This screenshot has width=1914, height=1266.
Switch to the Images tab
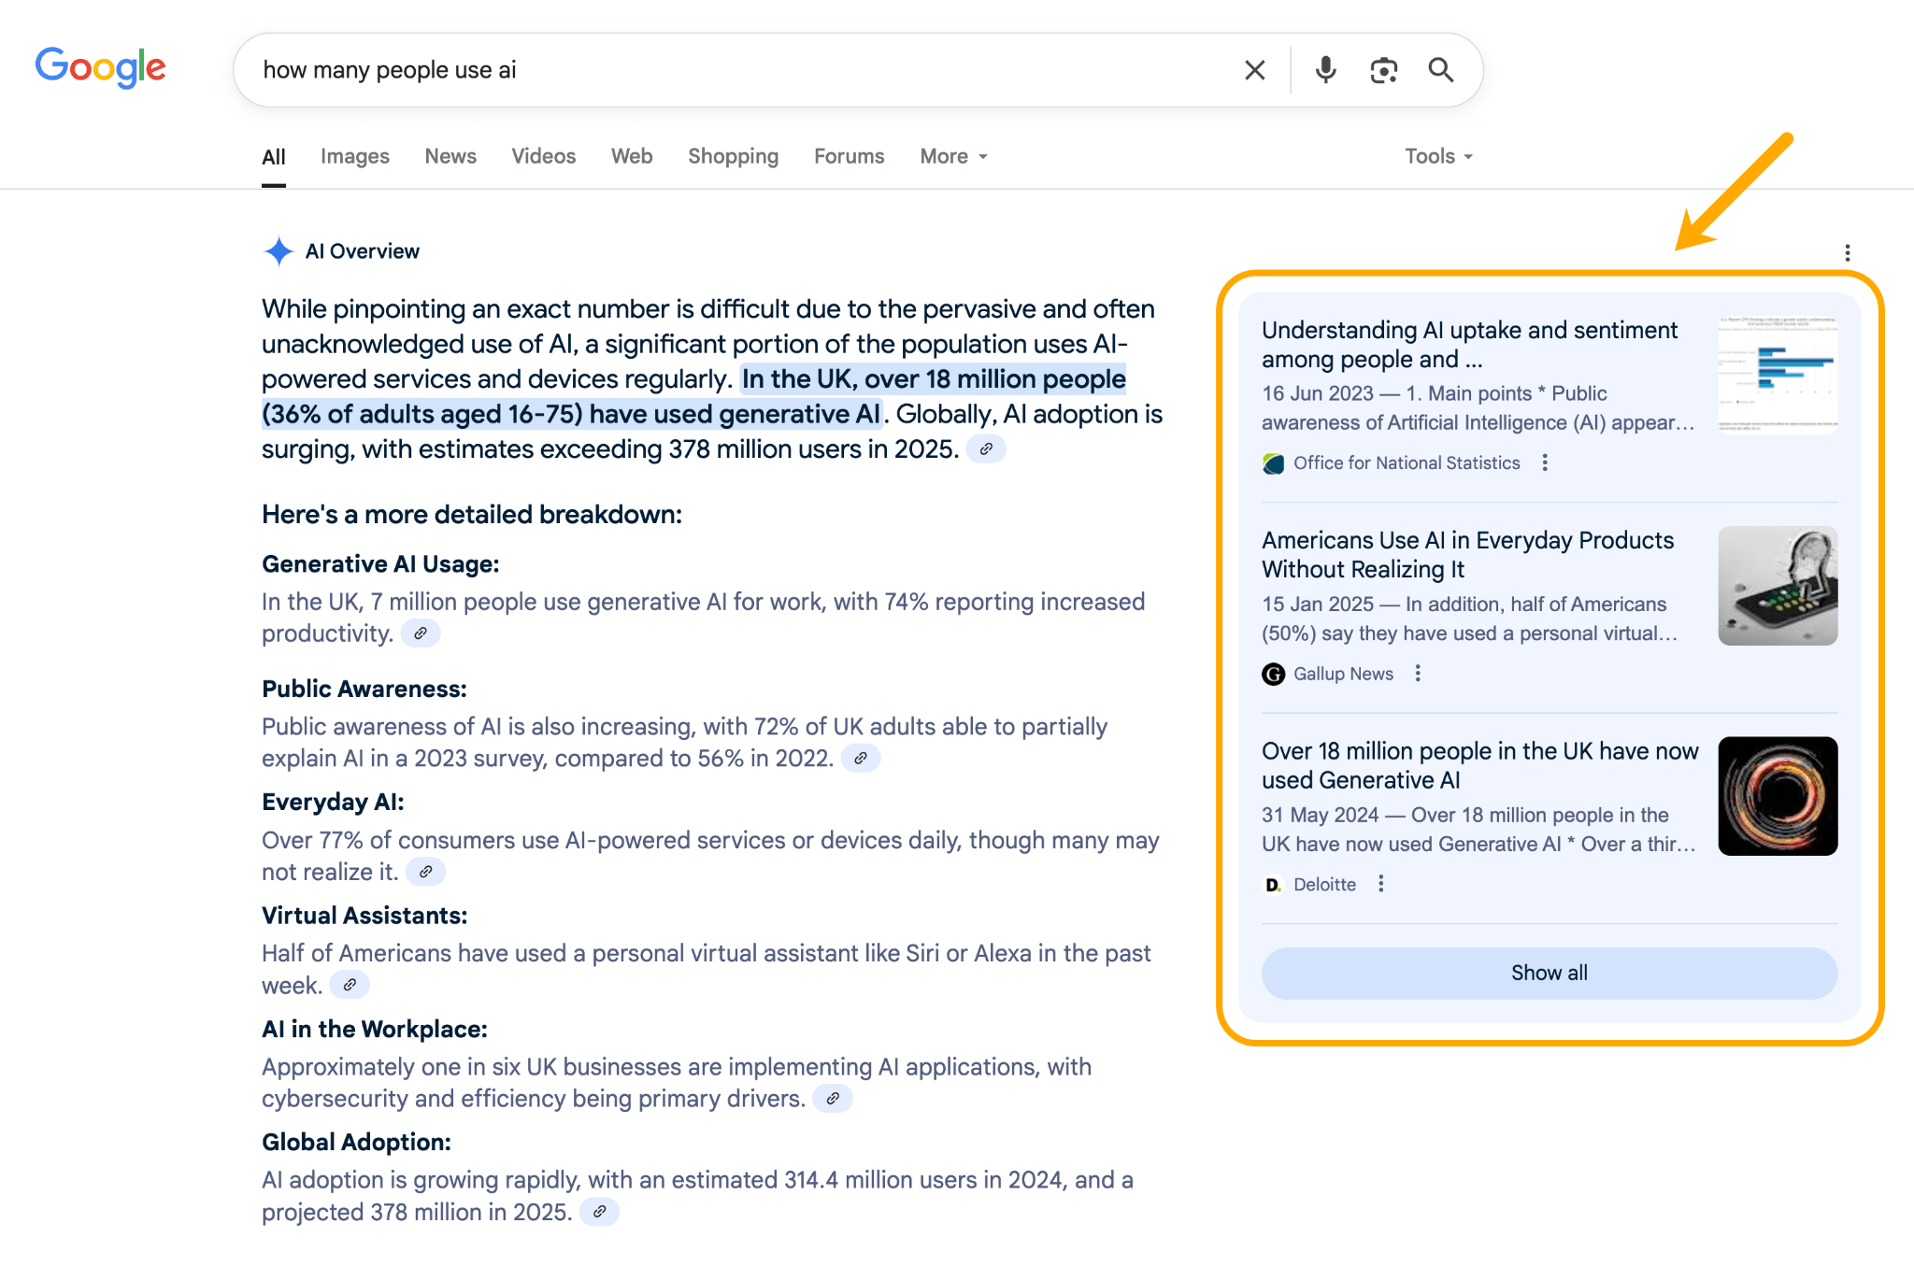coord(355,156)
